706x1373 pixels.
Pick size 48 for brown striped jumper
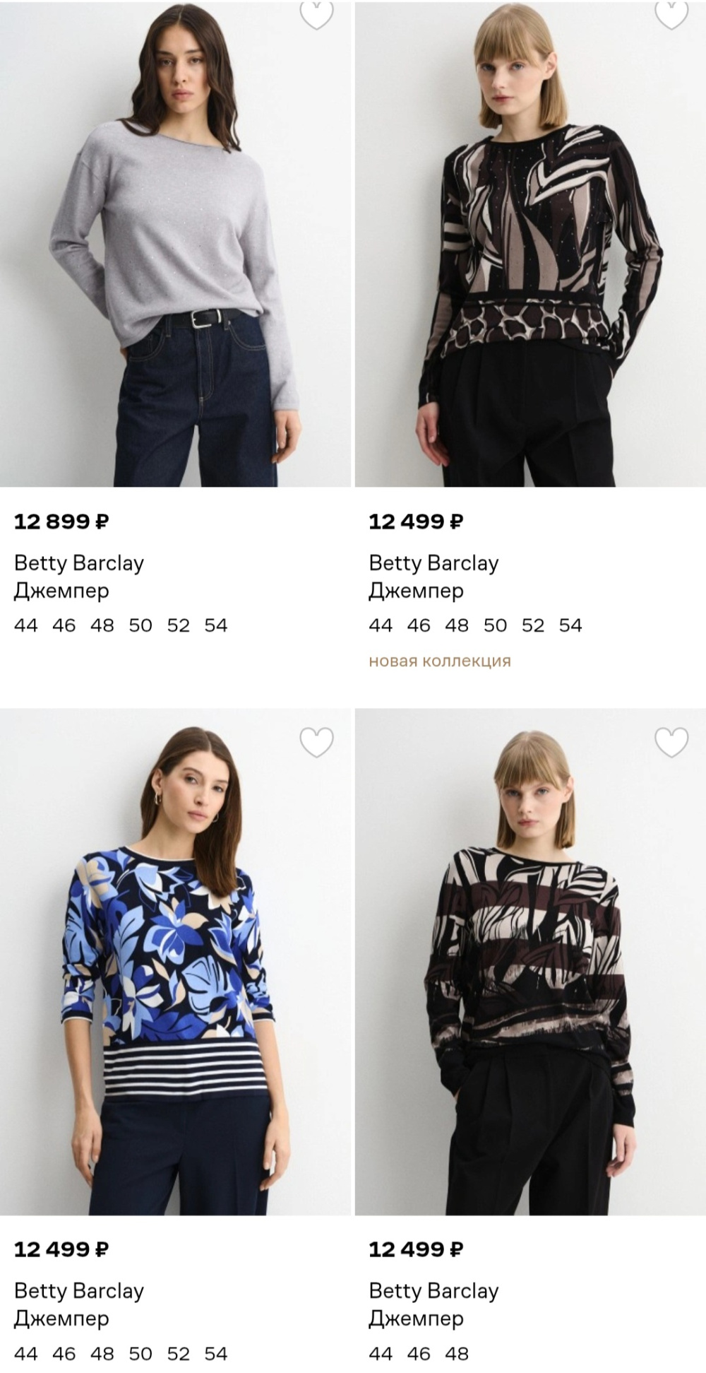(x=457, y=1353)
